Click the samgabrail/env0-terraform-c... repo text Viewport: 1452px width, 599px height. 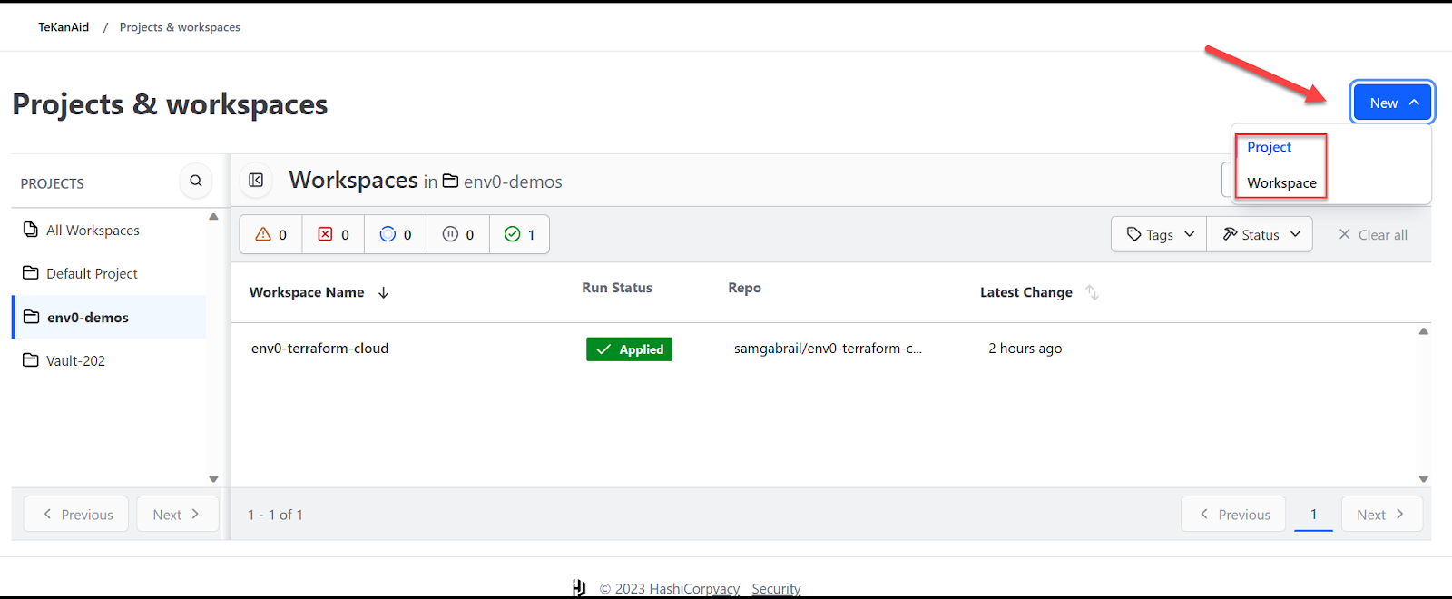(828, 349)
